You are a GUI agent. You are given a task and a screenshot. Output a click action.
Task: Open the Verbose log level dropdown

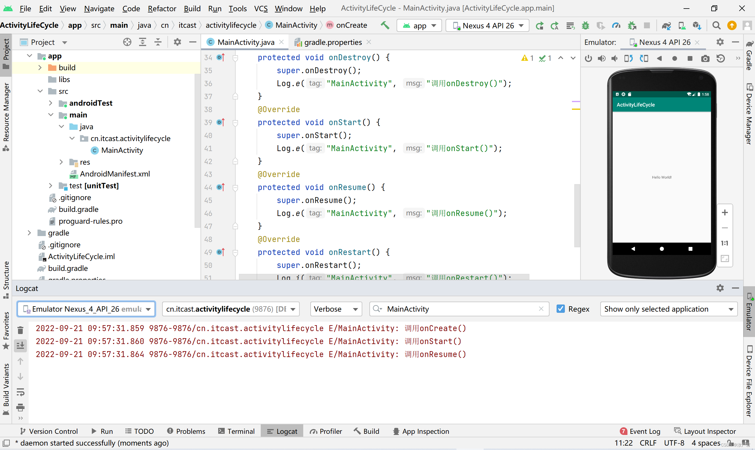coord(336,309)
